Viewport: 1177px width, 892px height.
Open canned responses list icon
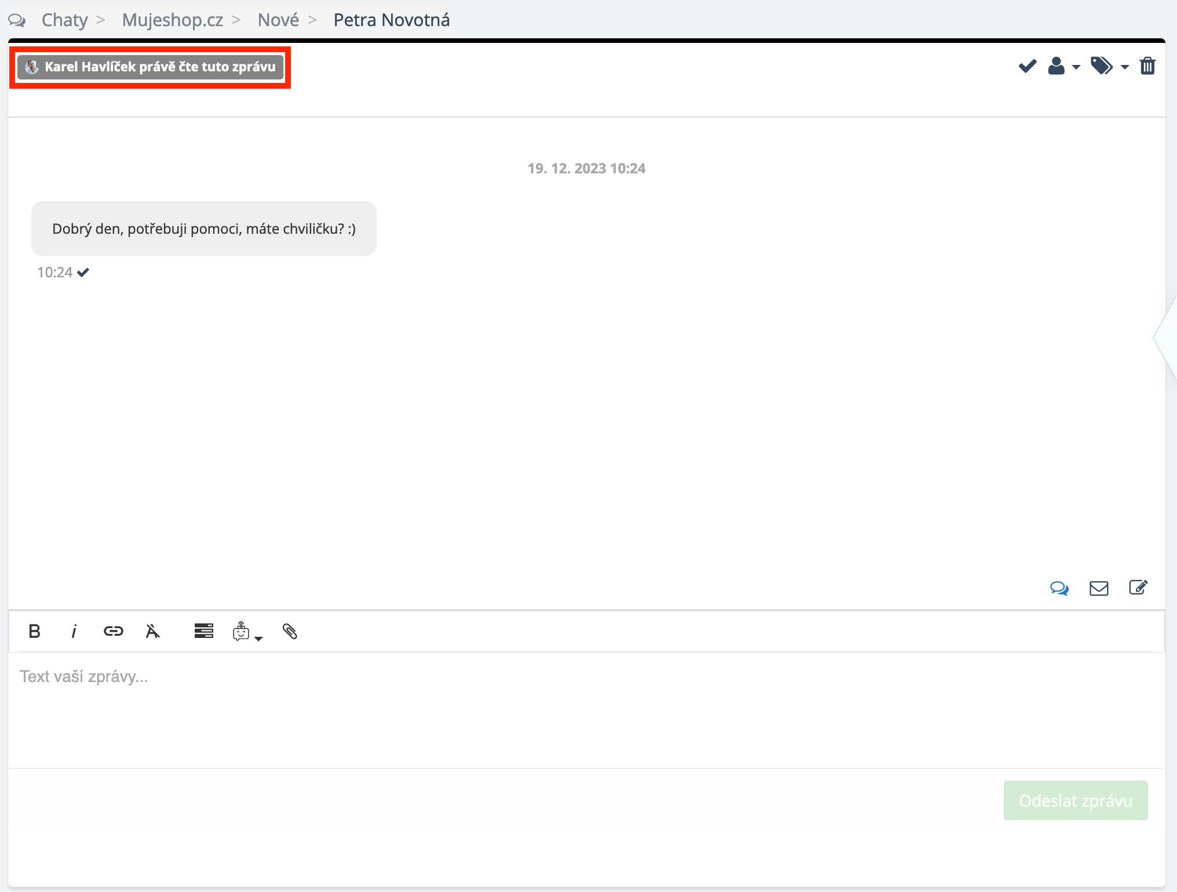point(203,631)
